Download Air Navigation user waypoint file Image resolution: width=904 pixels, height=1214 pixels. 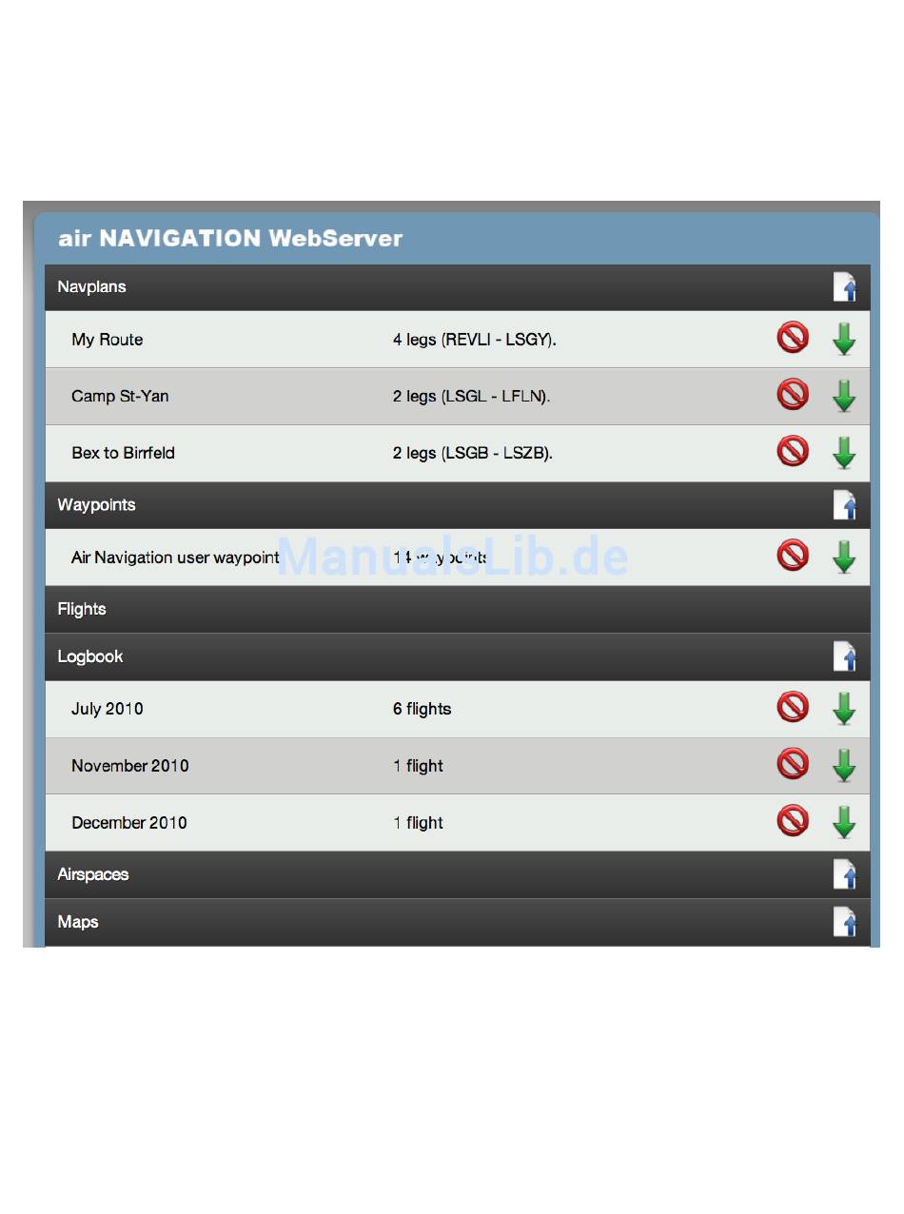tap(844, 558)
